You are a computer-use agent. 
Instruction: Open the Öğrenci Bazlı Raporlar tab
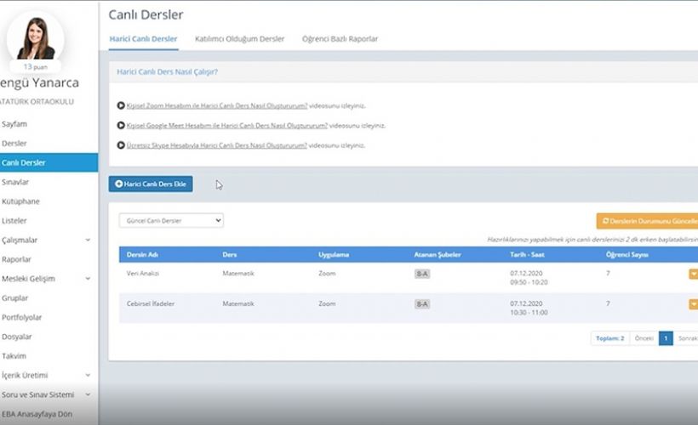coord(340,39)
